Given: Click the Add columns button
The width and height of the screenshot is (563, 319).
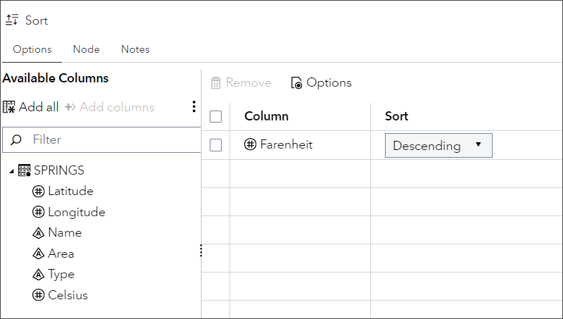Looking at the screenshot, I should click(110, 107).
